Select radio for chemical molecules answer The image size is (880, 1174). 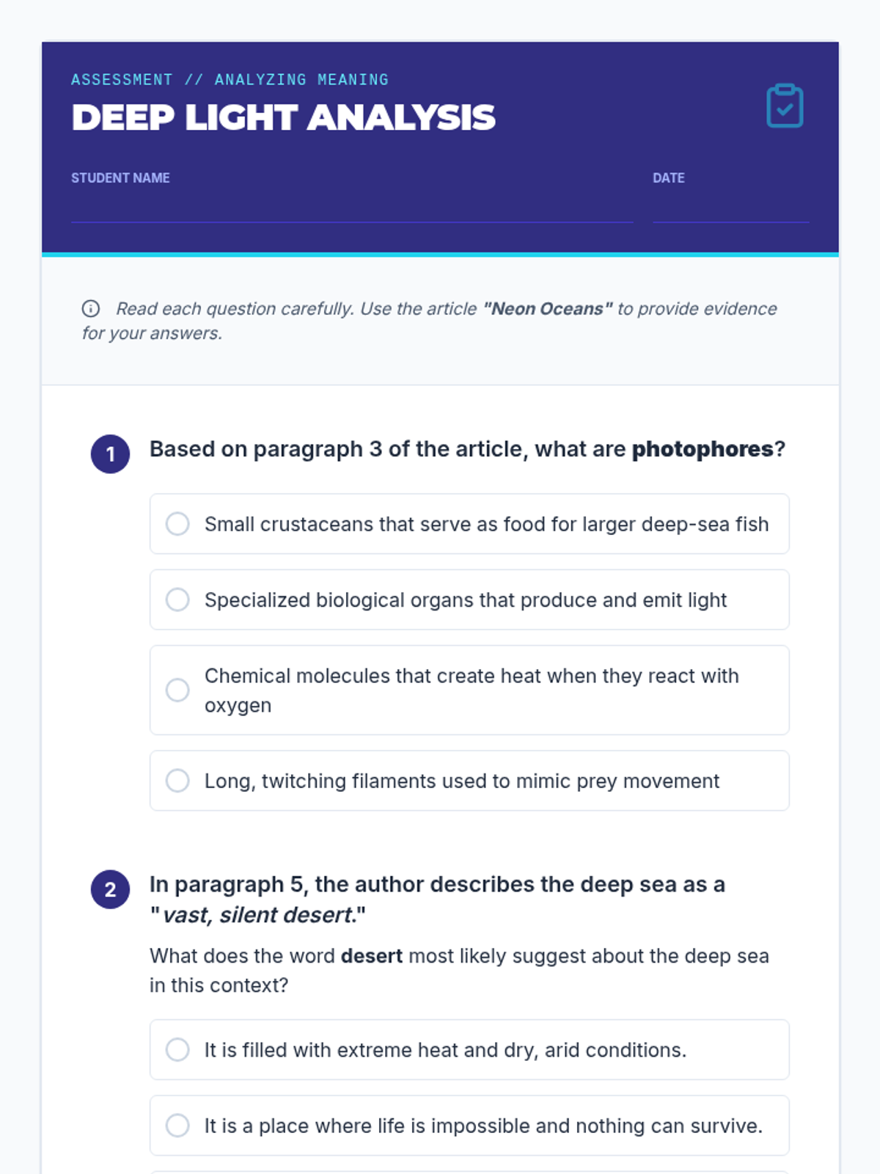(177, 690)
